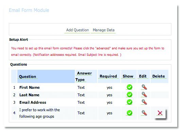Viewport: 184px width, 133px height.
Task: Toggle show checkmark for Last Name
Action: 130,95
